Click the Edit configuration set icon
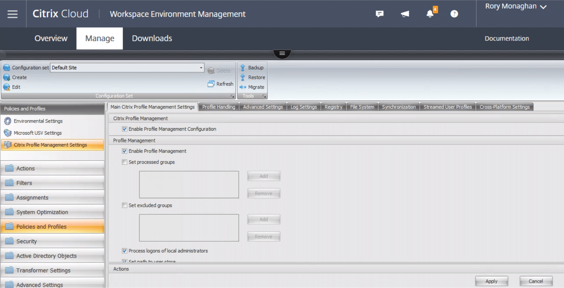The height and width of the screenshot is (288, 564). coord(7,87)
